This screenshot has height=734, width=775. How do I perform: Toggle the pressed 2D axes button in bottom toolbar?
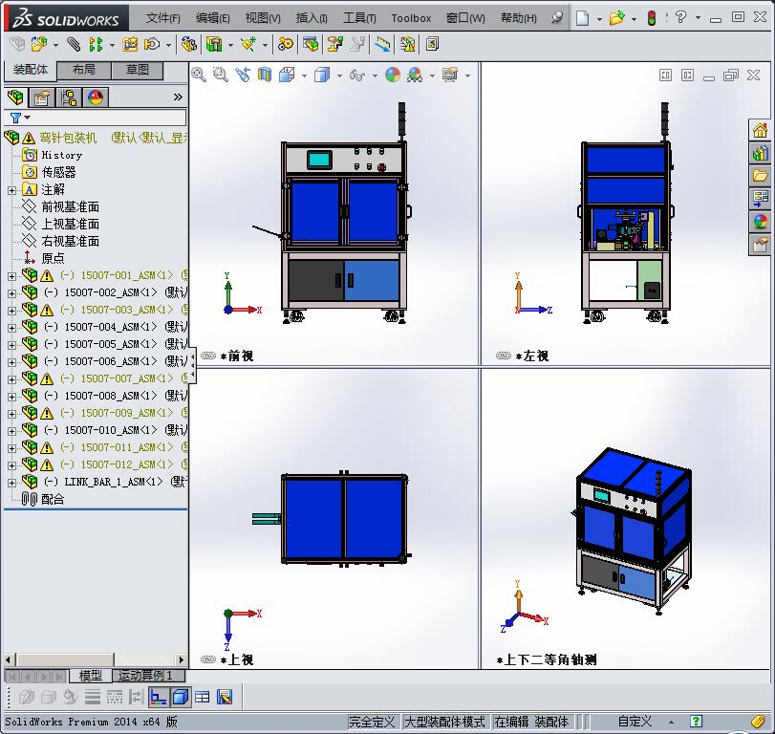pyautogui.click(x=159, y=698)
